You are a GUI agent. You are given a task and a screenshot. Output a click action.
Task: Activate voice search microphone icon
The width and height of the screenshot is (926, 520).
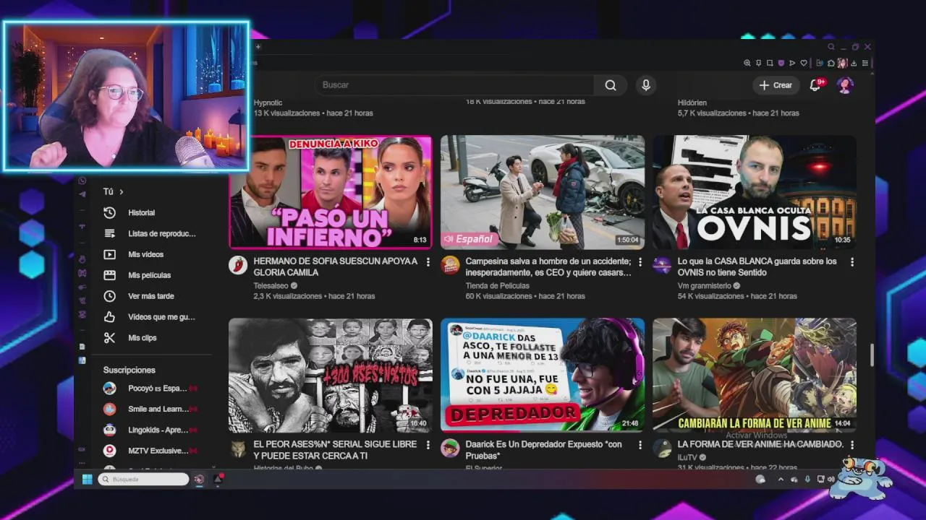tap(646, 85)
